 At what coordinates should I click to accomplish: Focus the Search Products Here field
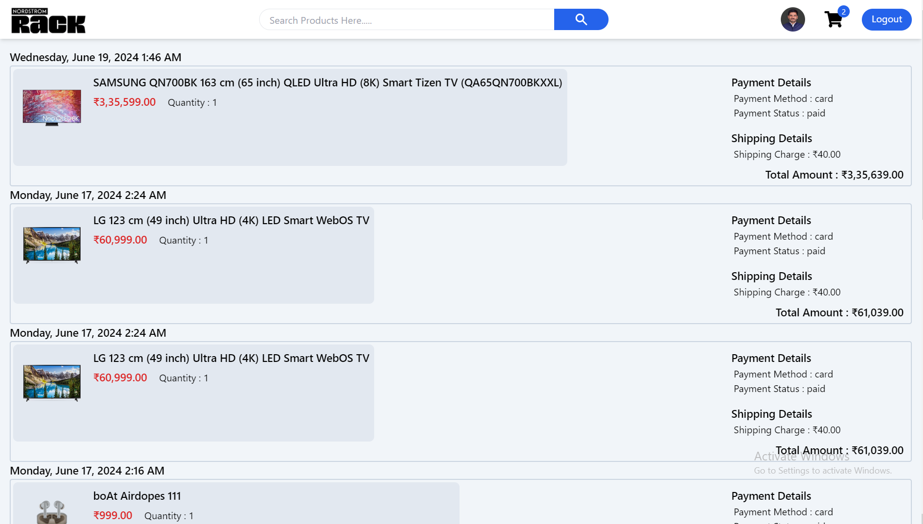407,20
